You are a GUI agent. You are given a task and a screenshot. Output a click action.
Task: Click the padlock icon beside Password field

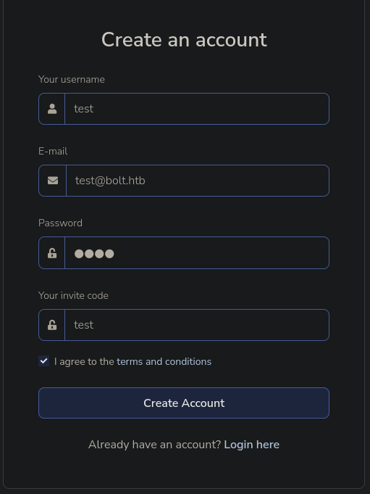[52, 253]
